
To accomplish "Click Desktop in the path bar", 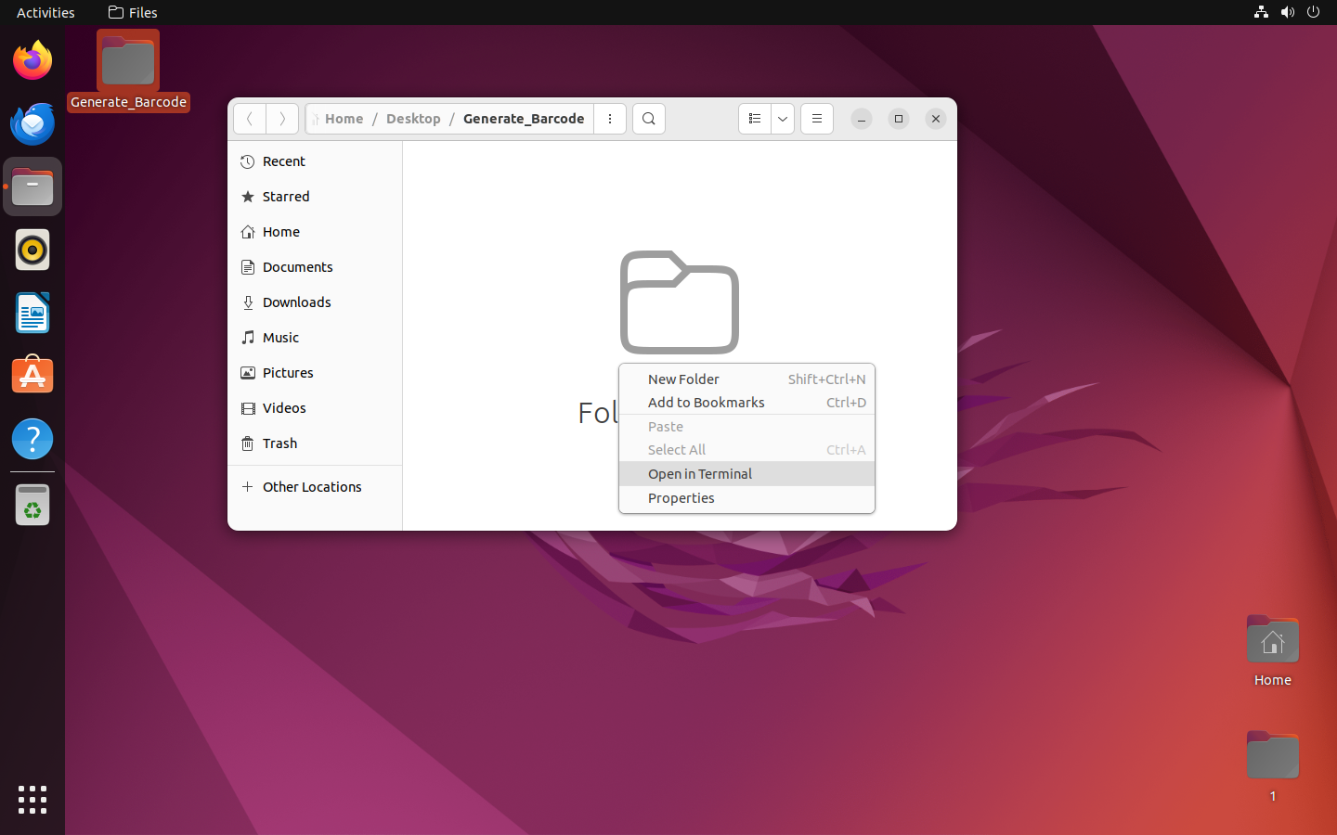I will coord(413,119).
